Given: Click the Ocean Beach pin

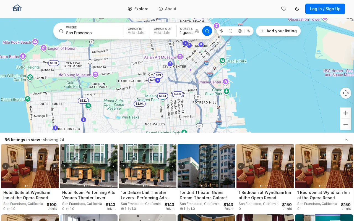Looking at the screenshot, I should [x=27, y=99].
